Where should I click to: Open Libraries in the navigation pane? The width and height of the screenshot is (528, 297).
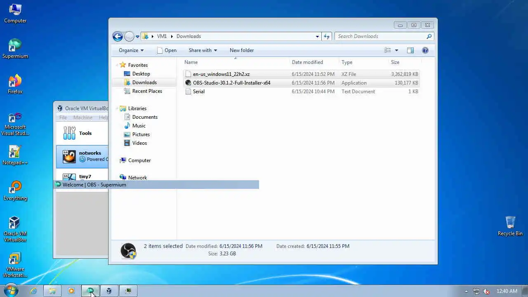pyautogui.click(x=137, y=108)
